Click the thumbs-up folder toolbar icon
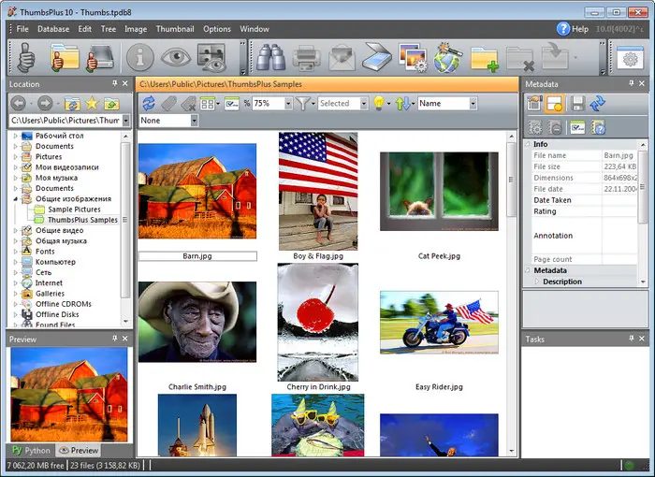The width and height of the screenshot is (655, 477). pyautogui.click(x=65, y=58)
